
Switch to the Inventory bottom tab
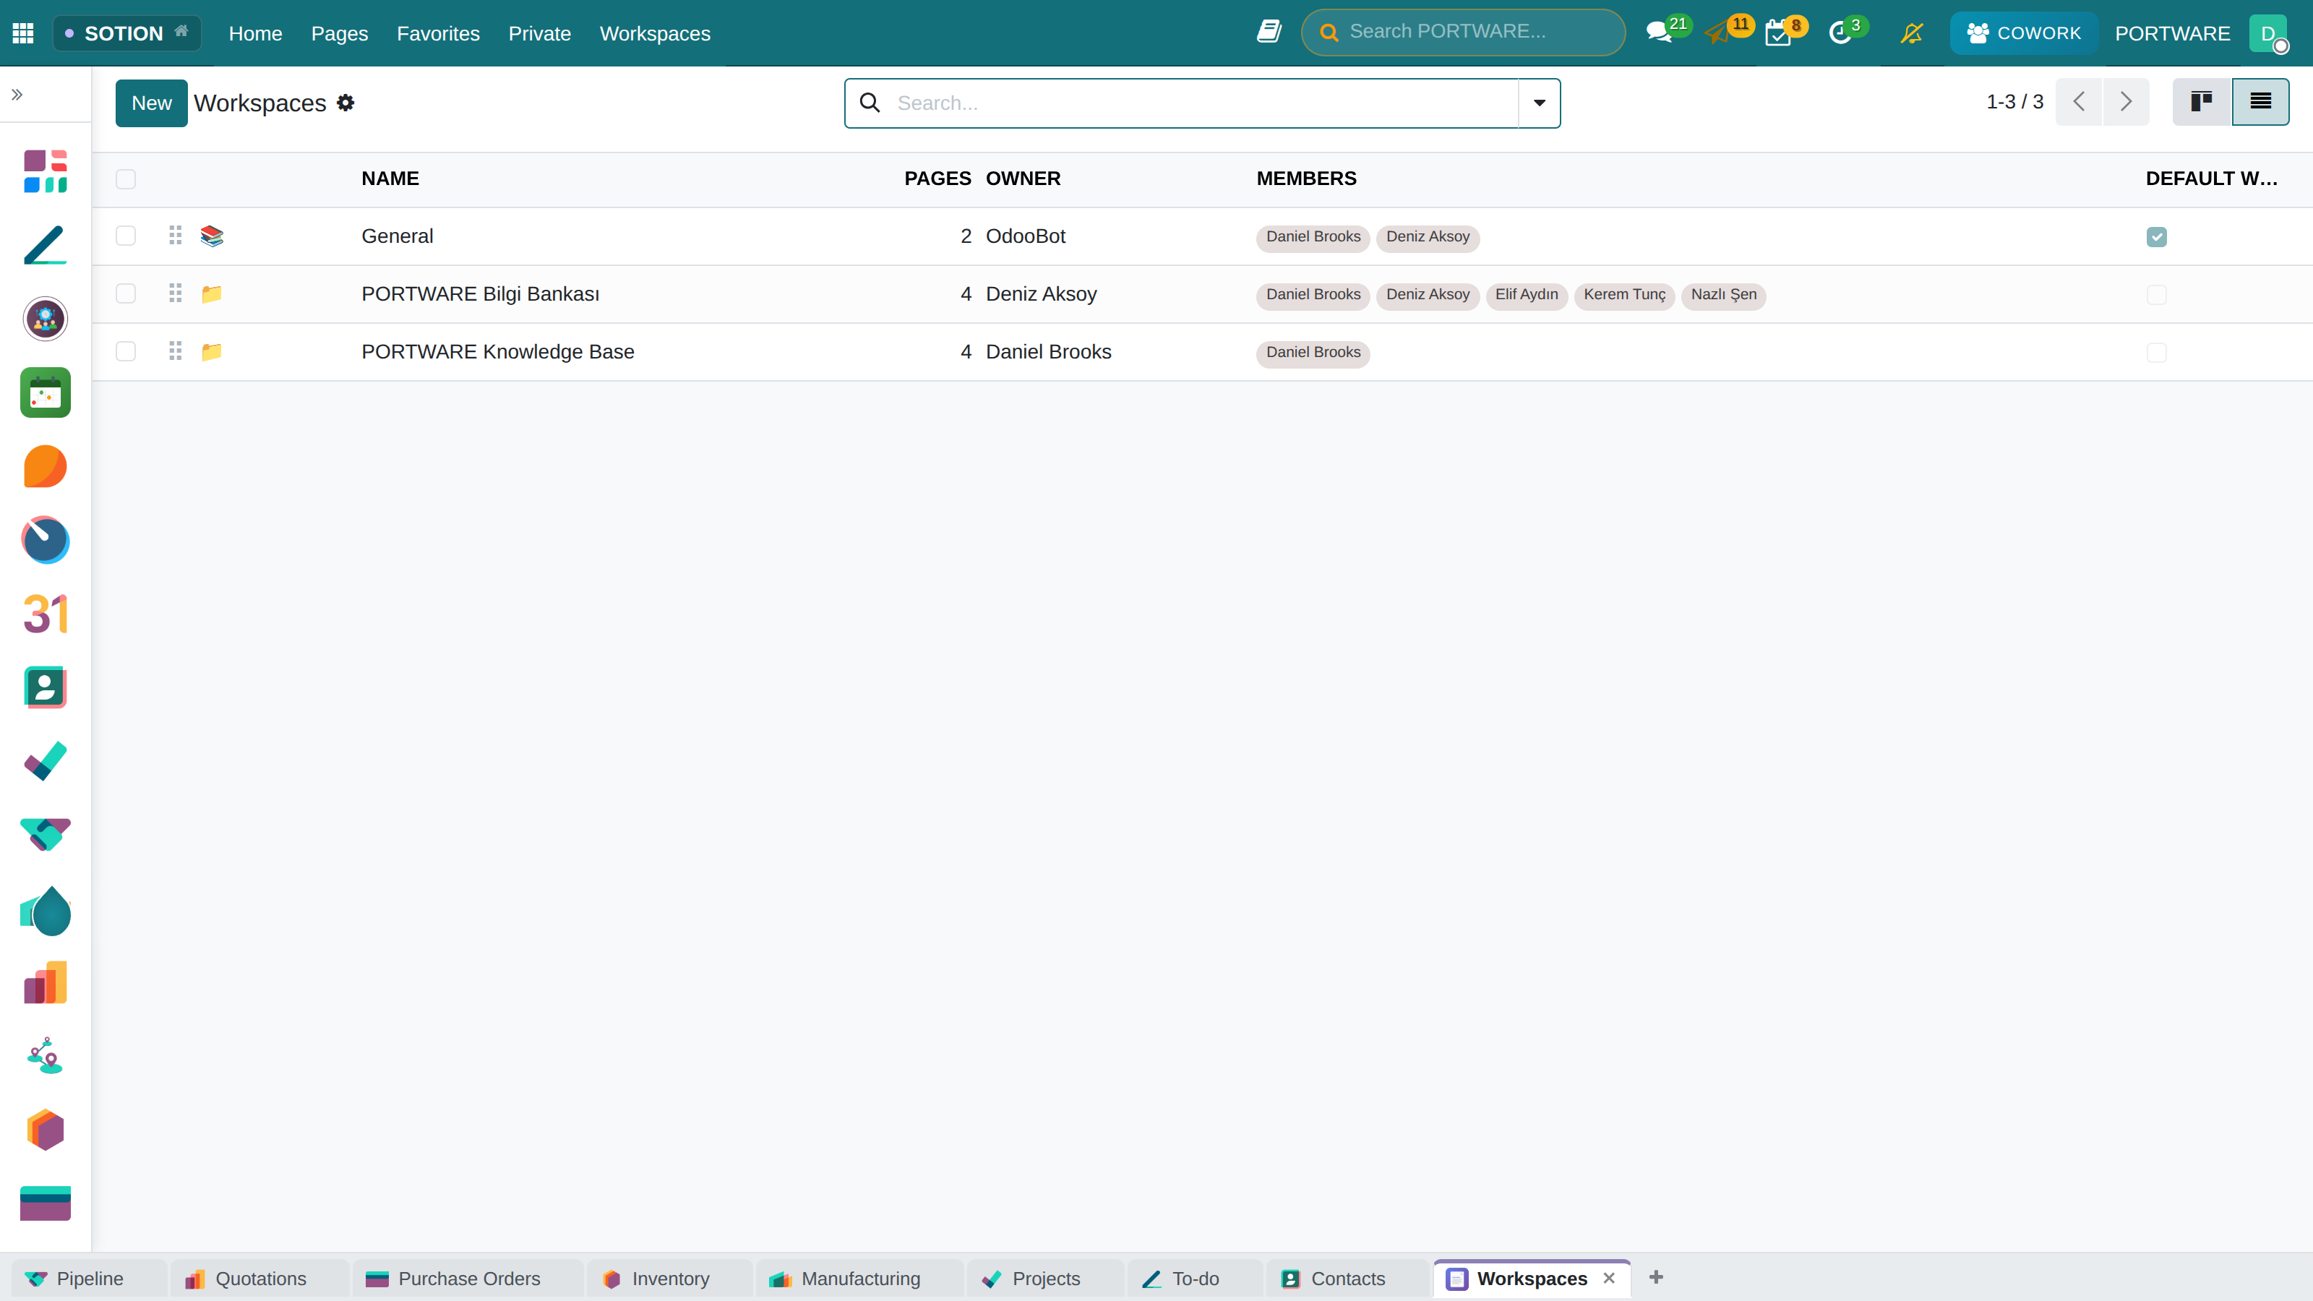tap(669, 1279)
